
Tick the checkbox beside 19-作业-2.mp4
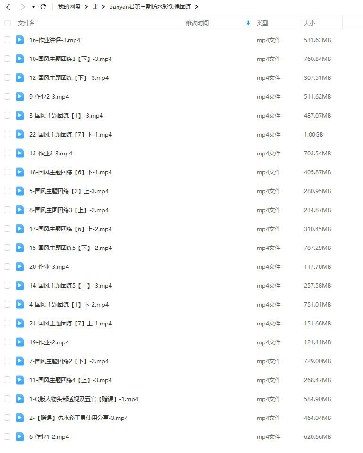(7, 342)
